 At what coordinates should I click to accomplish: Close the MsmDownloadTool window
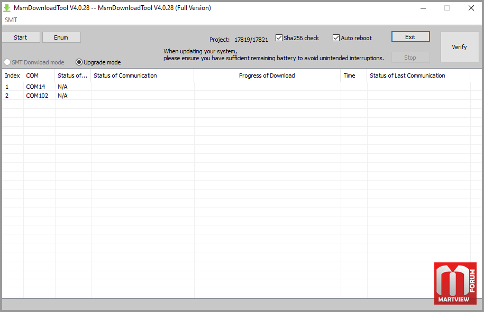(471, 8)
